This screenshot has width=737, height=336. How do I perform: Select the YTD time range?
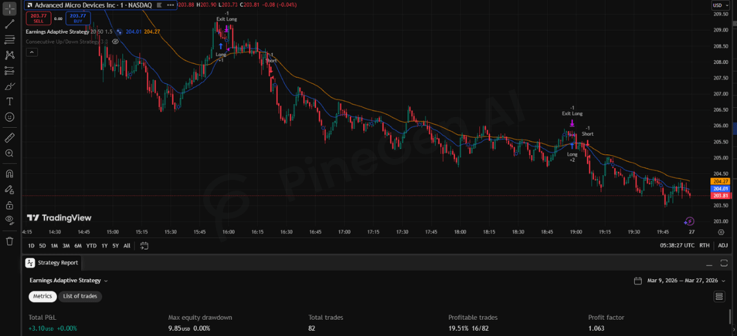pyautogui.click(x=92, y=246)
